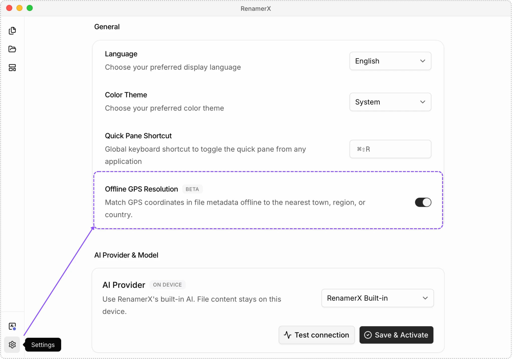The image size is (513, 359).
Task: Open the Color Theme dropdown showing System
Action: (390, 102)
